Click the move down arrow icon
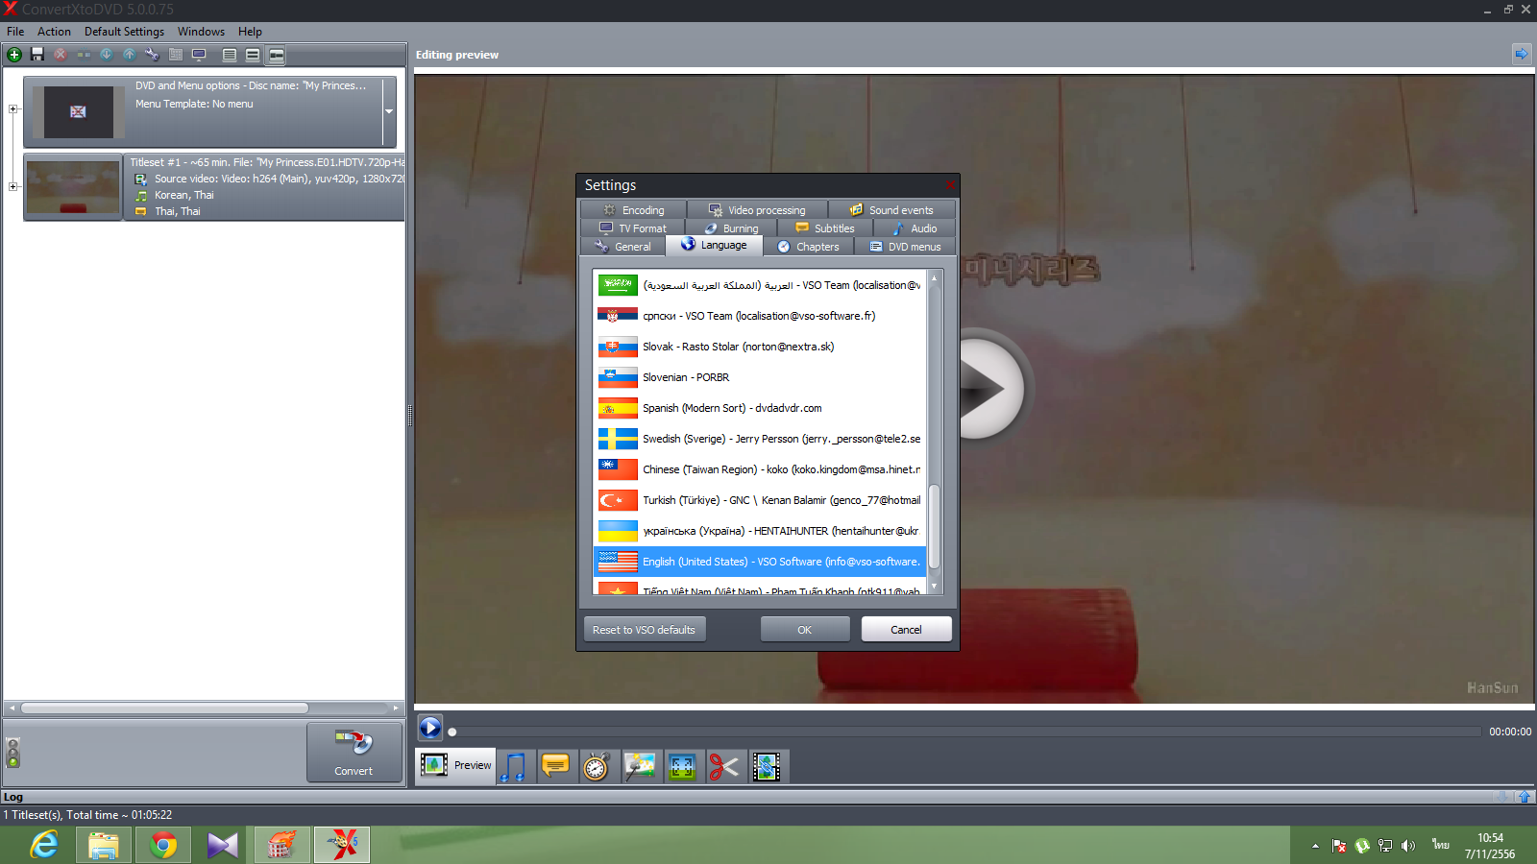 [107, 55]
